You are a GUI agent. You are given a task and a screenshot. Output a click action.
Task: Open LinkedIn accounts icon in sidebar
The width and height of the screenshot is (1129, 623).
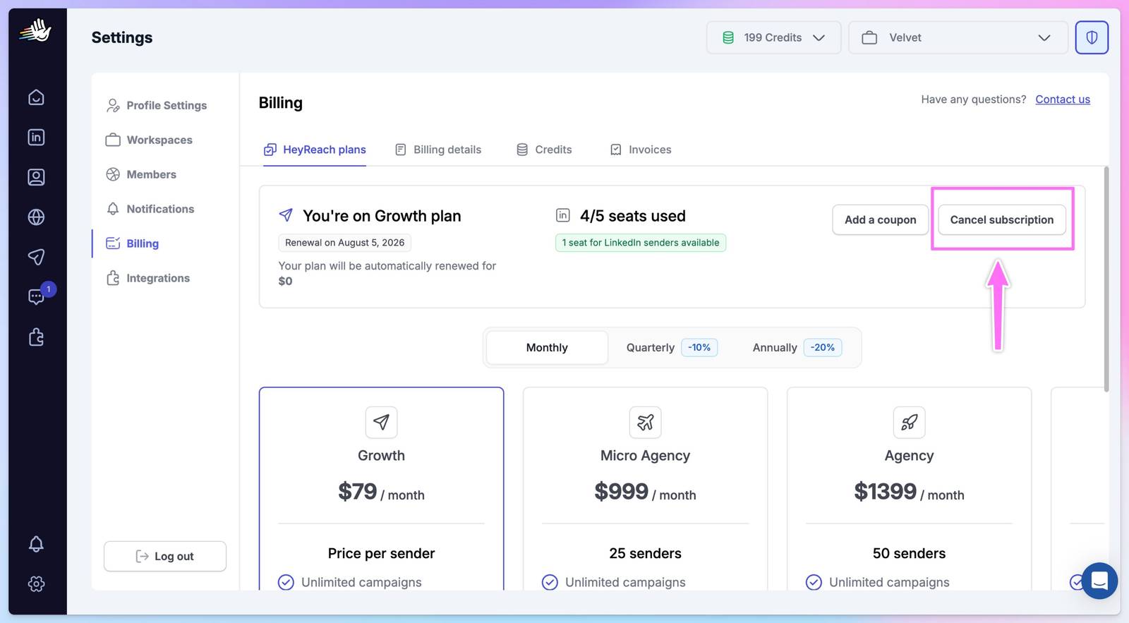point(36,137)
